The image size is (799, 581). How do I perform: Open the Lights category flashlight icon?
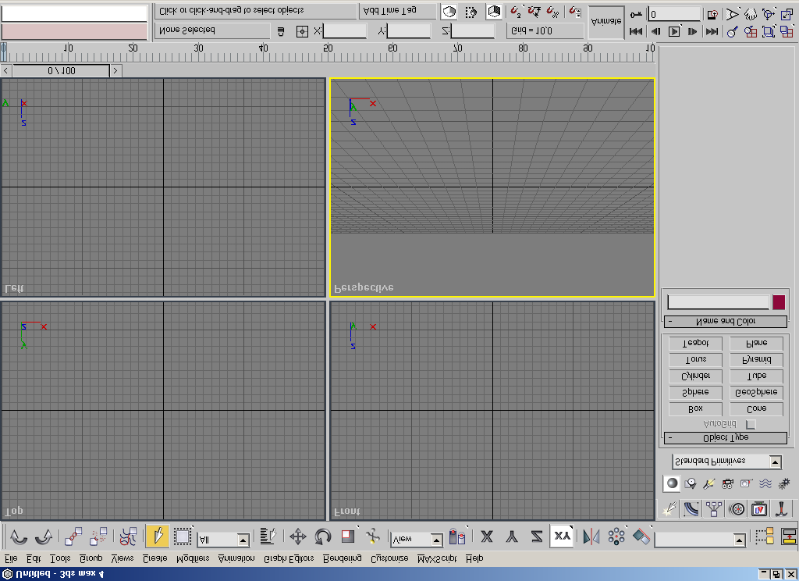pos(708,483)
